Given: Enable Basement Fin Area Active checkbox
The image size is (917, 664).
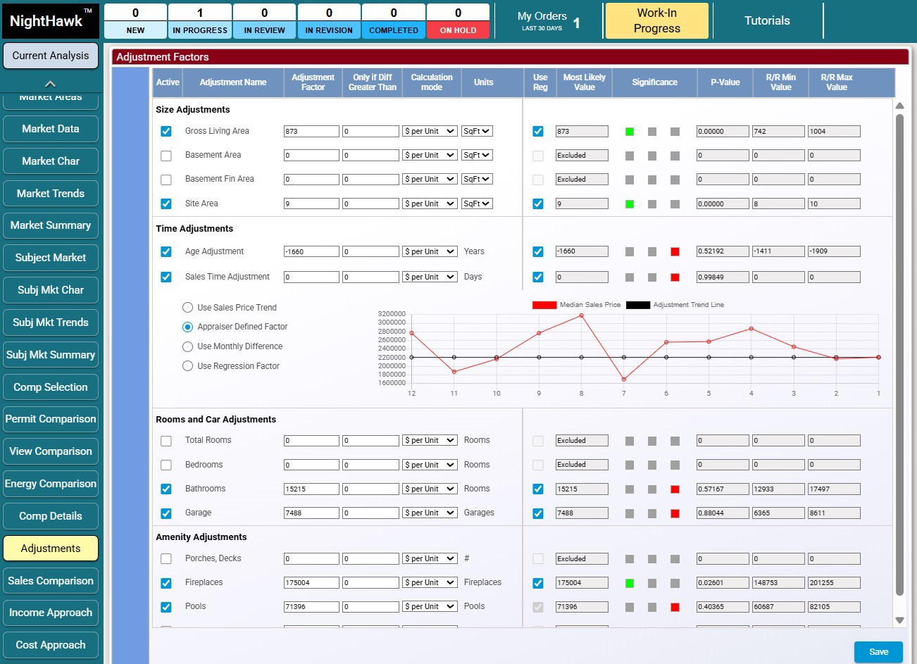Looking at the screenshot, I should coord(166,180).
